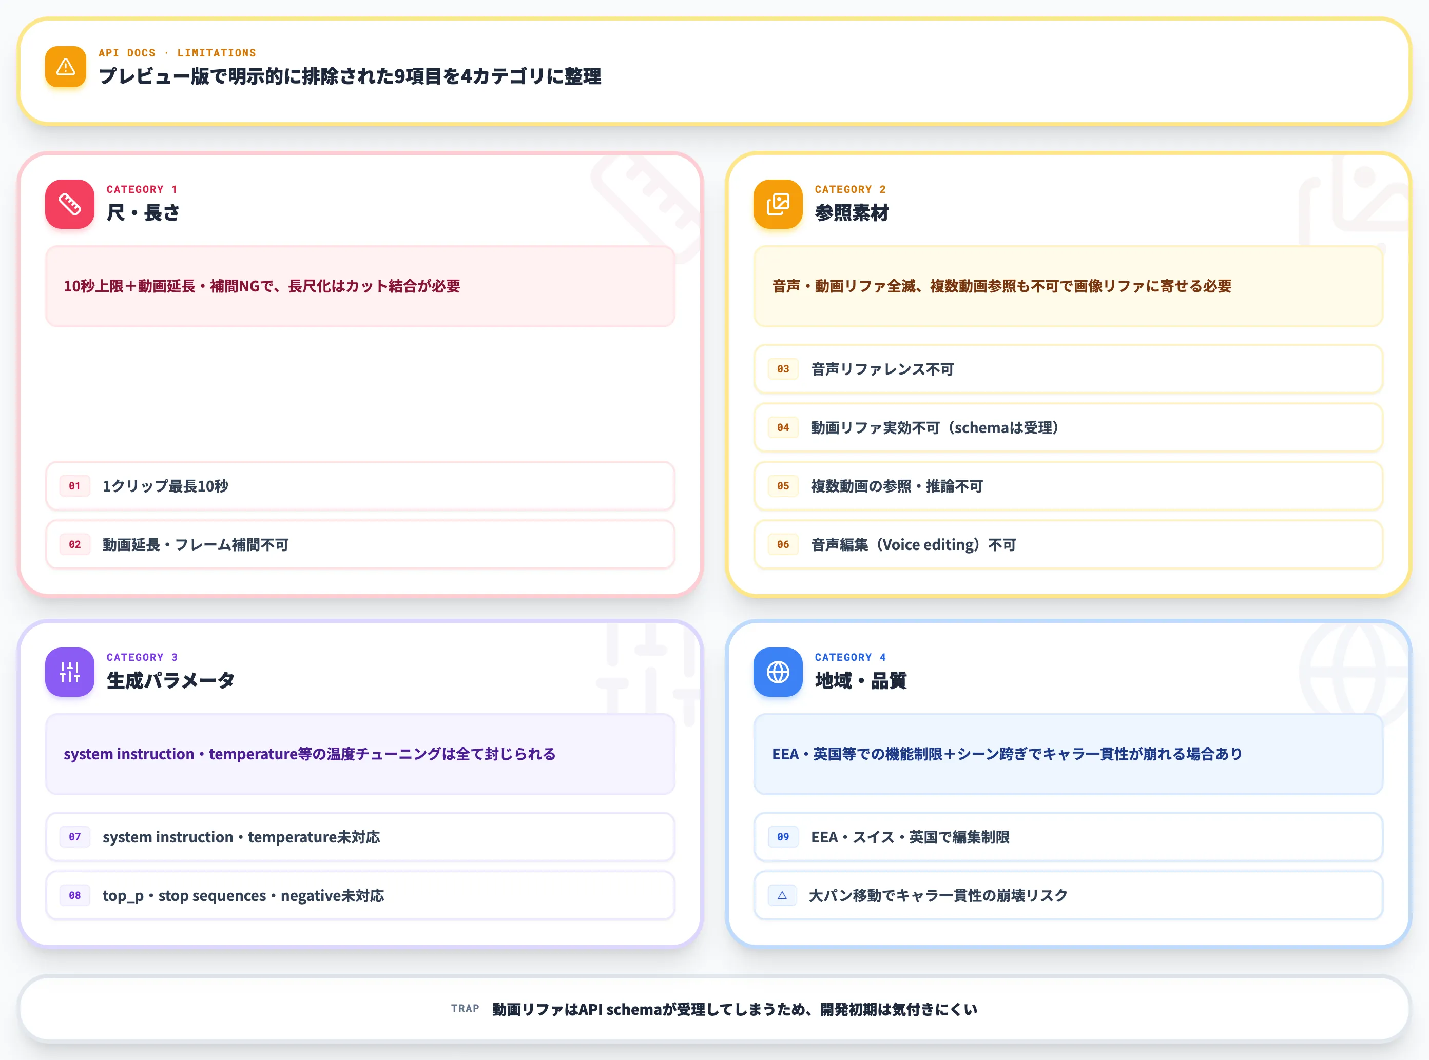1429x1060 pixels.
Task: Click the CATEGORY 1 label
Action: 142,189
